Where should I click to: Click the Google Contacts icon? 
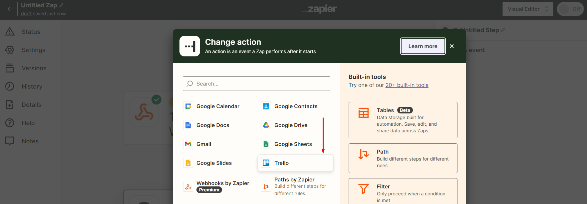pos(266,106)
